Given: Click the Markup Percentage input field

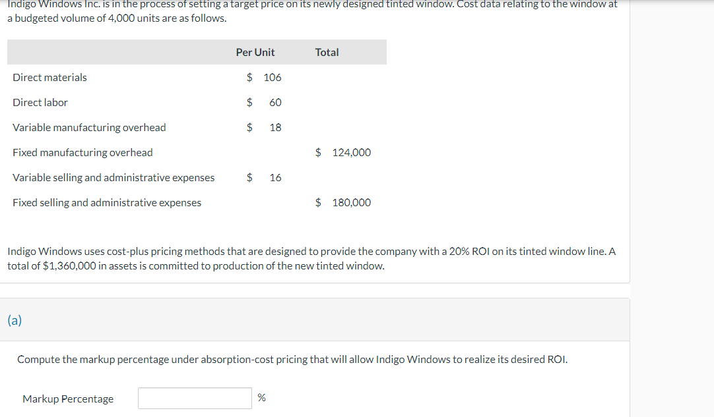Looking at the screenshot, I should tap(195, 399).
